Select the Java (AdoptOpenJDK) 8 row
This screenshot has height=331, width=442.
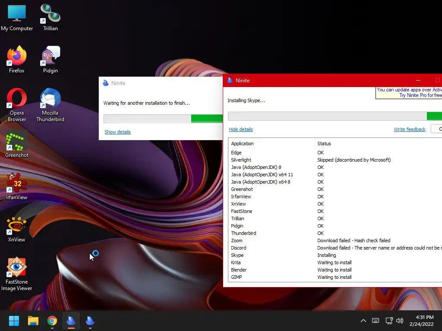tap(335, 167)
